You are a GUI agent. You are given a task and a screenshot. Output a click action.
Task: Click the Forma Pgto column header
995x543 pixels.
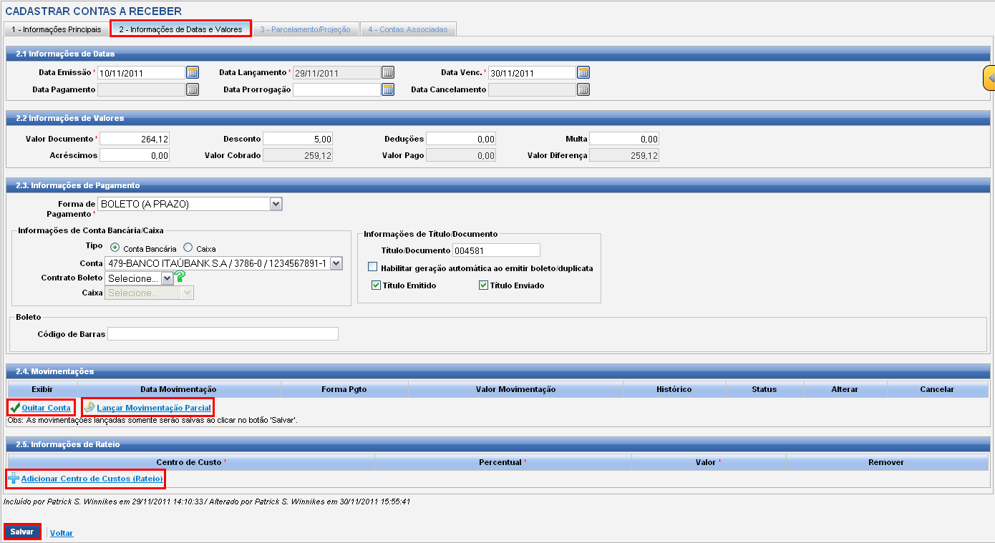pyautogui.click(x=344, y=389)
